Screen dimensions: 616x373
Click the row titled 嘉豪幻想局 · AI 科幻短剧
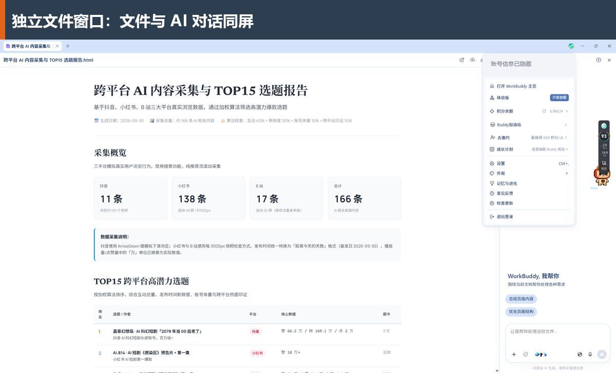(x=247, y=334)
